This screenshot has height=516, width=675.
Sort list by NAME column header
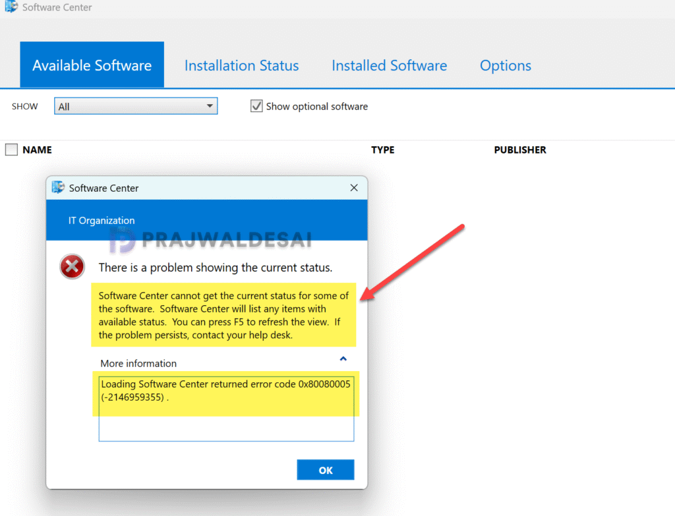pyautogui.click(x=37, y=150)
